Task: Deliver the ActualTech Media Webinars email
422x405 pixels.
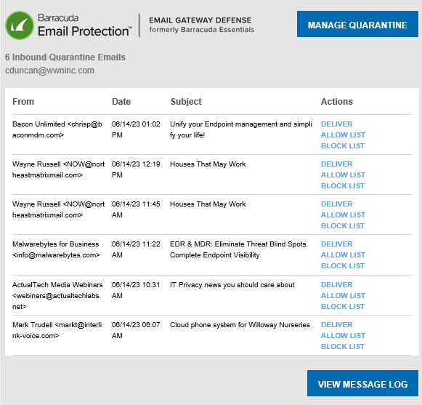Action: pyautogui.click(x=336, y=284)
